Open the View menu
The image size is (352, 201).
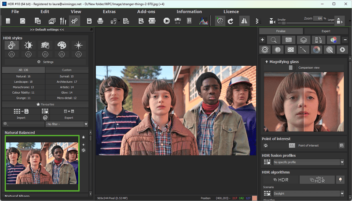pyautogui.click(x=76, y=12)
